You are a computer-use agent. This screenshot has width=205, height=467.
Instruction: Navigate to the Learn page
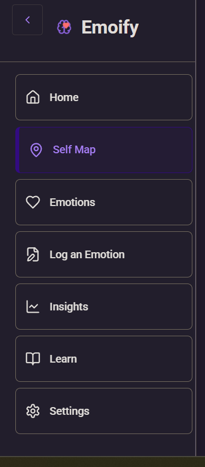coord(104,359)
